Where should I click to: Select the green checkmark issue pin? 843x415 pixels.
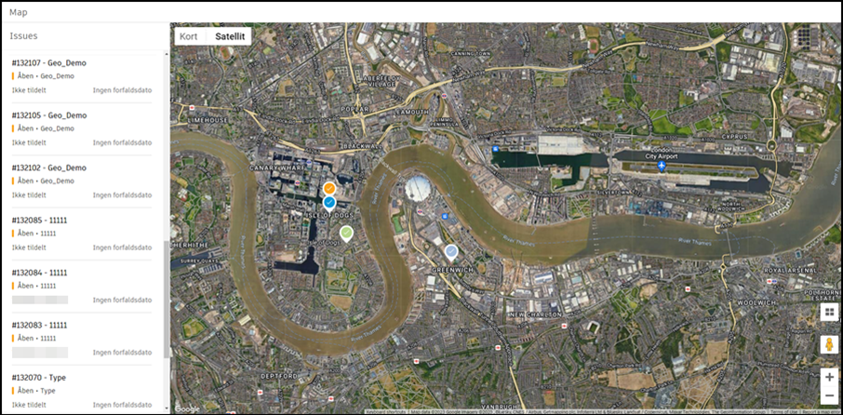pyautogui.click(x=347, y=234)
